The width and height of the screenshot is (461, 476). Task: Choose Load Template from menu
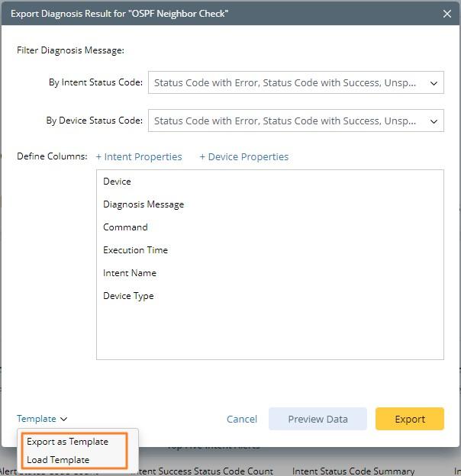point(58,460)
